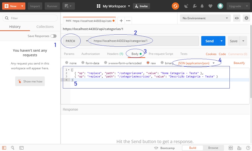The width and height of the screenshot is (252, 151).
Task: Click the New button
Action: pos(11,6)
